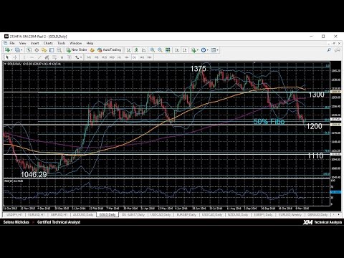Switch timeframe to MN
The image size is (344, 258).
coord(150,57)
